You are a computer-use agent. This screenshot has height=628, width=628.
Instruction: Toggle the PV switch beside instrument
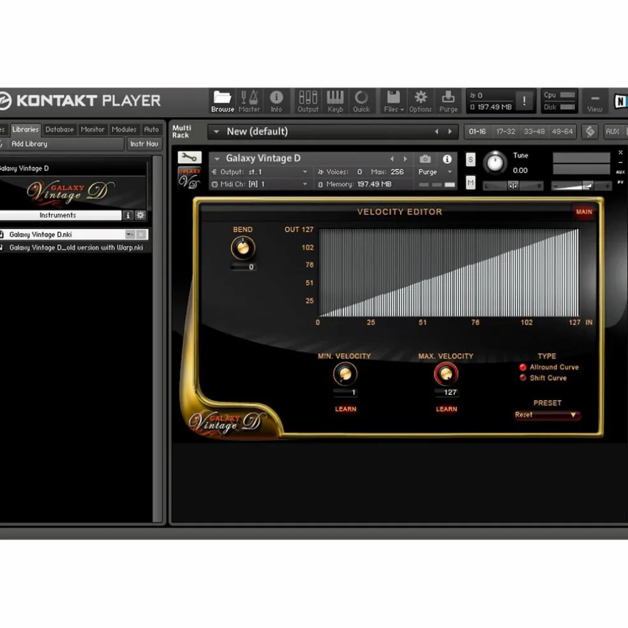click(620, 183)
